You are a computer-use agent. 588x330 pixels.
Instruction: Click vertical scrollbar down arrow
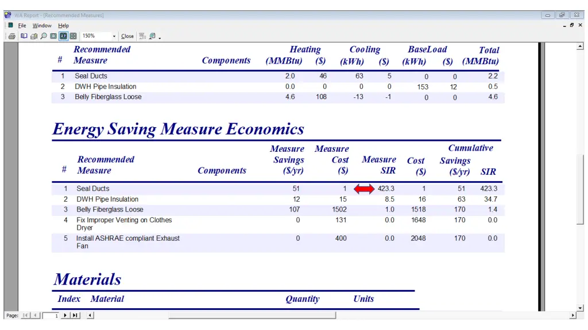[580, 308]
